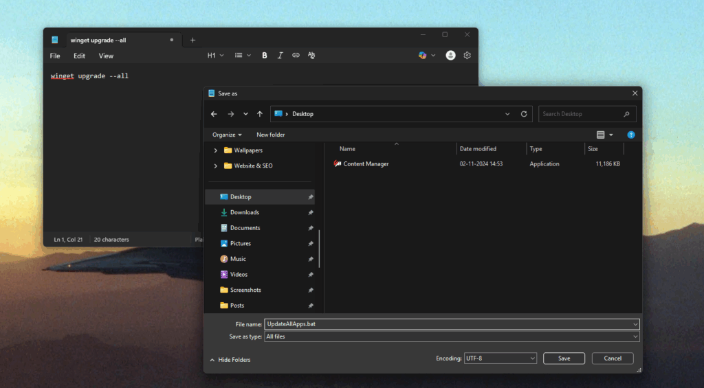Open the help icon in Save dialog
The height and width of the screenshot is (388, 704).
[x=630, y=135]
